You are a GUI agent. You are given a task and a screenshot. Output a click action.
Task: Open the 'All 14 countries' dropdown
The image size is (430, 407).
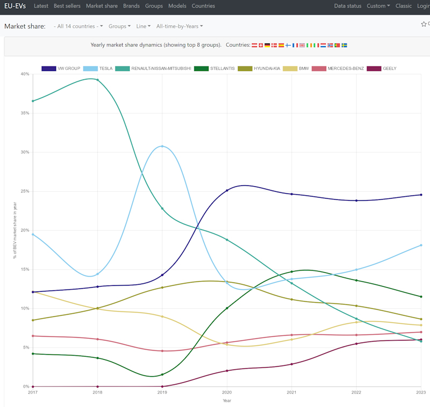click(x=78, y=26)
